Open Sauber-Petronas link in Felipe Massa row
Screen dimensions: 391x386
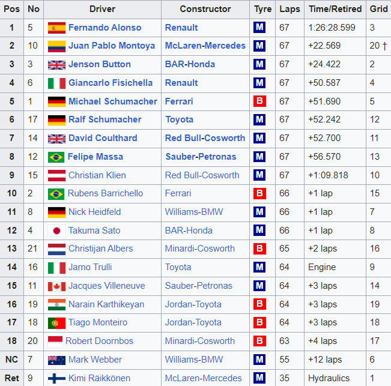point(201,157)
